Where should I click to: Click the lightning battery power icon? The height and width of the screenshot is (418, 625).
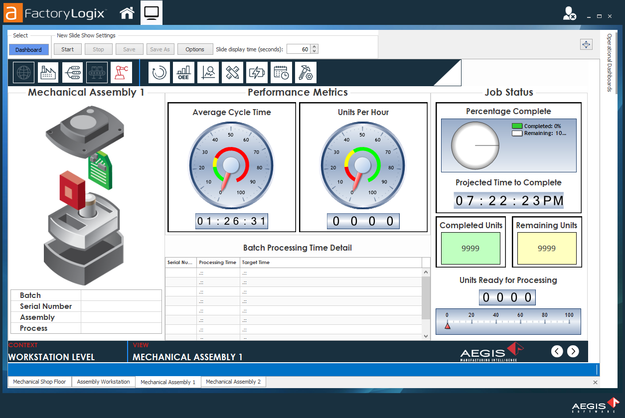tap(256, 72)
